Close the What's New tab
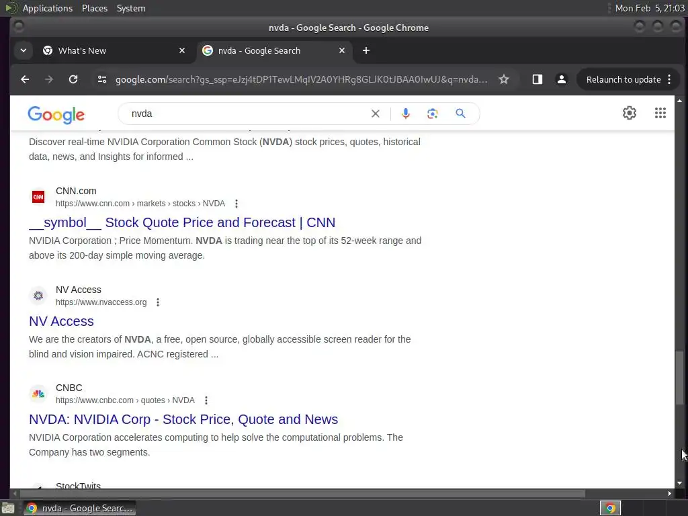 pos(182,50)
